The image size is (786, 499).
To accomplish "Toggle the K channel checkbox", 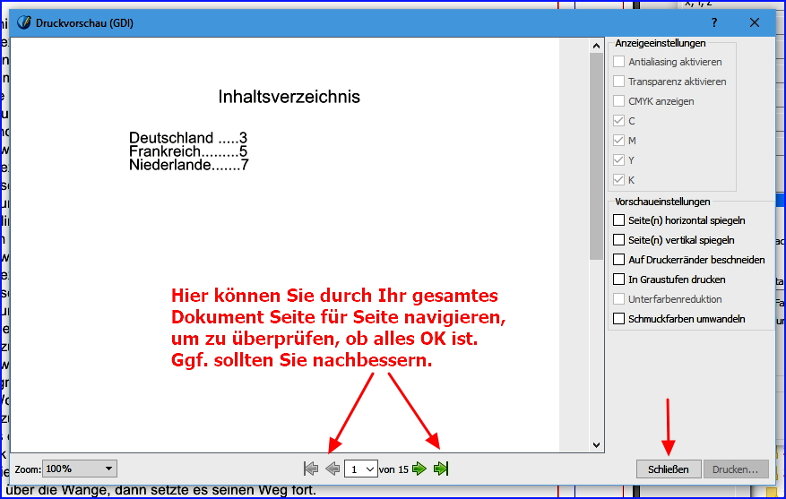I will click(619, 179).
